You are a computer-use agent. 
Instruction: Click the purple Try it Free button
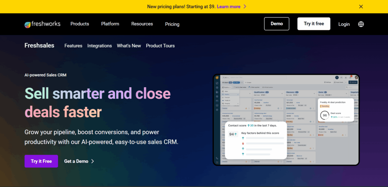[41, 161]
